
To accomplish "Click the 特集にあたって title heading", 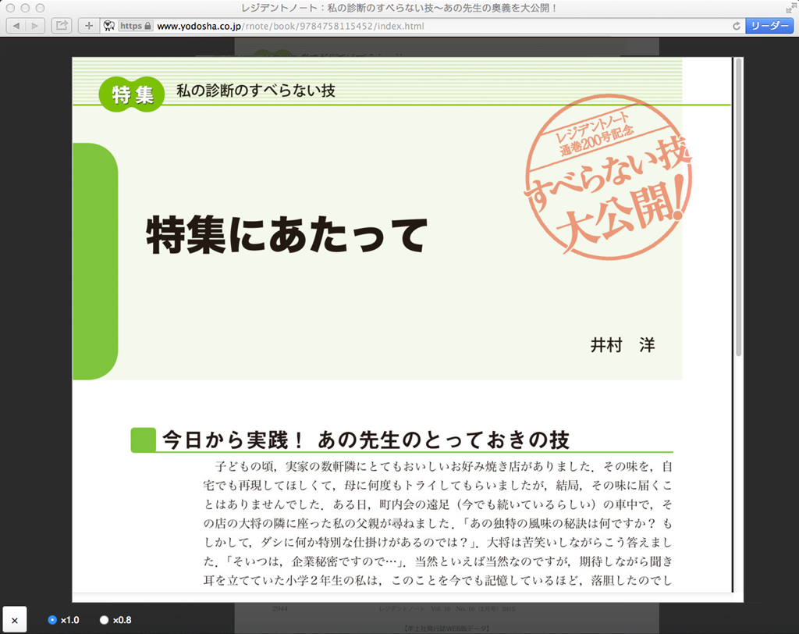I will point(287,234).
